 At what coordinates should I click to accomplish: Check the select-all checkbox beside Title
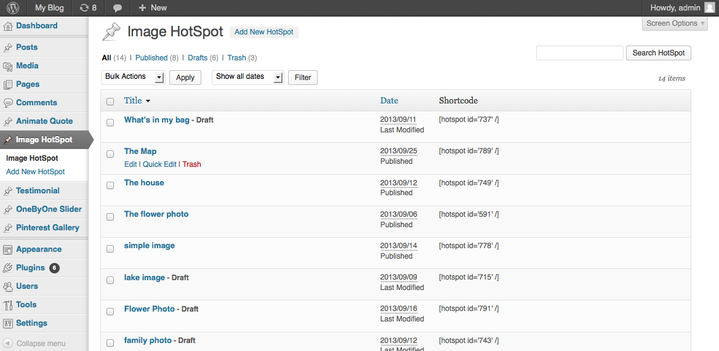point(110,102)
